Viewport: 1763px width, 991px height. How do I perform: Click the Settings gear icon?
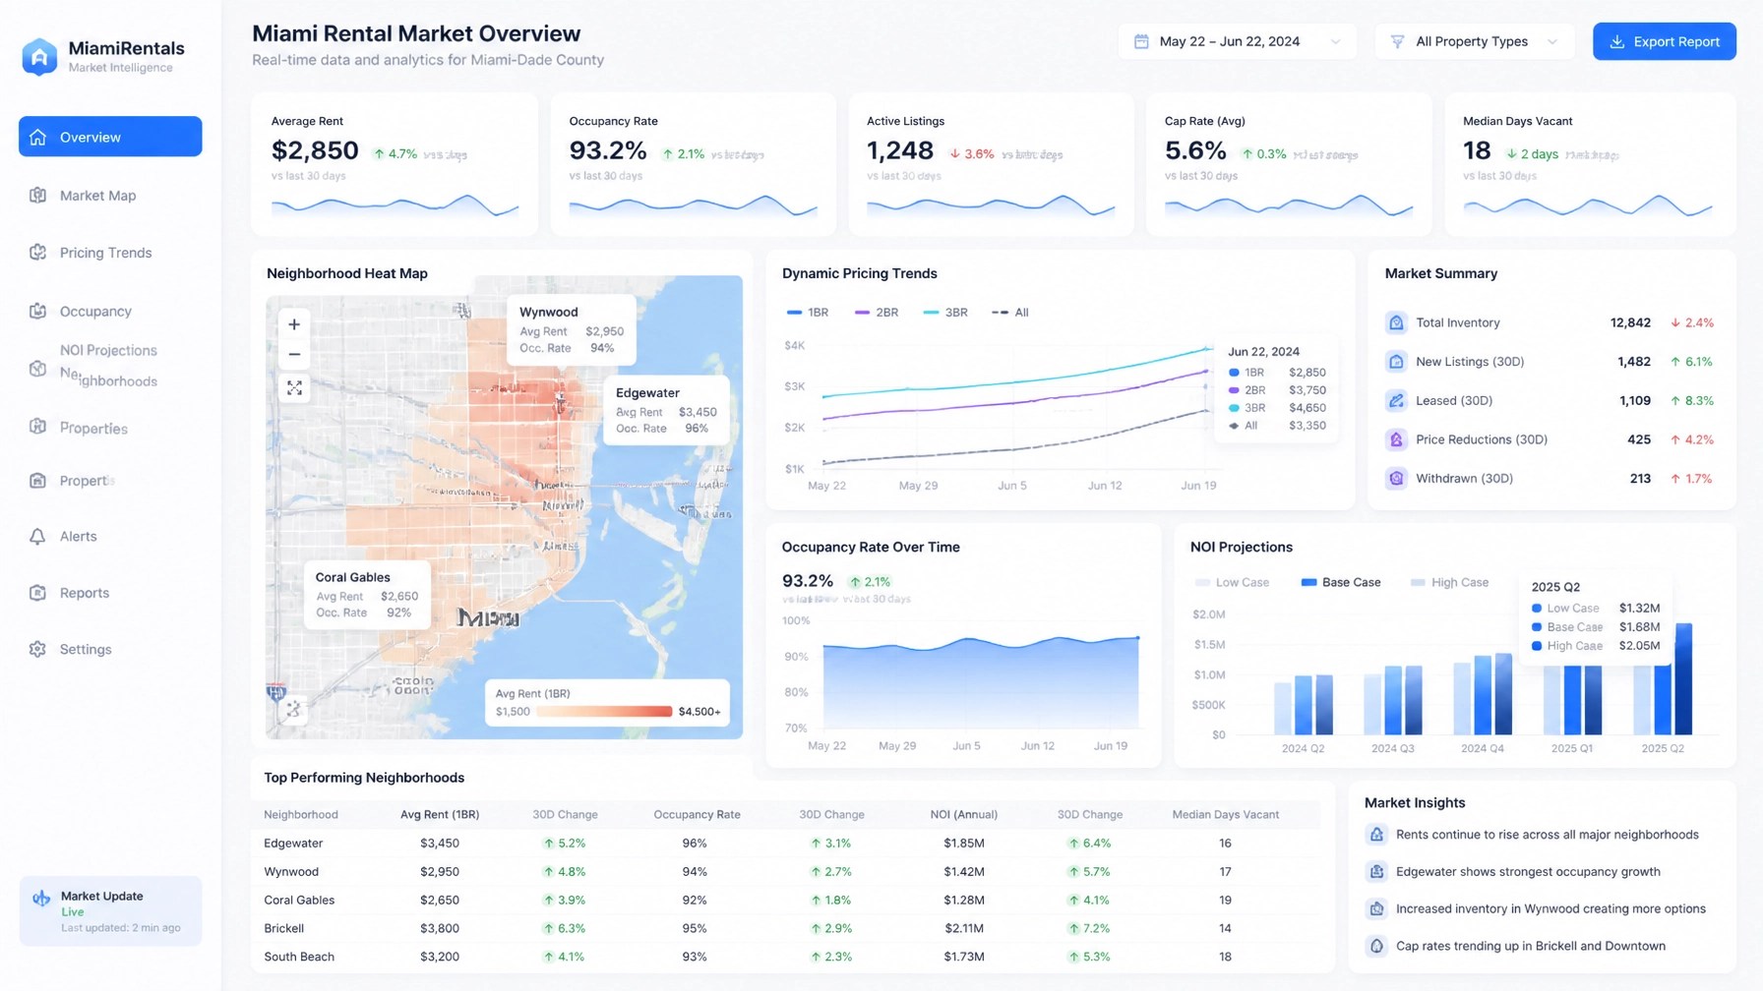(37, 649)
